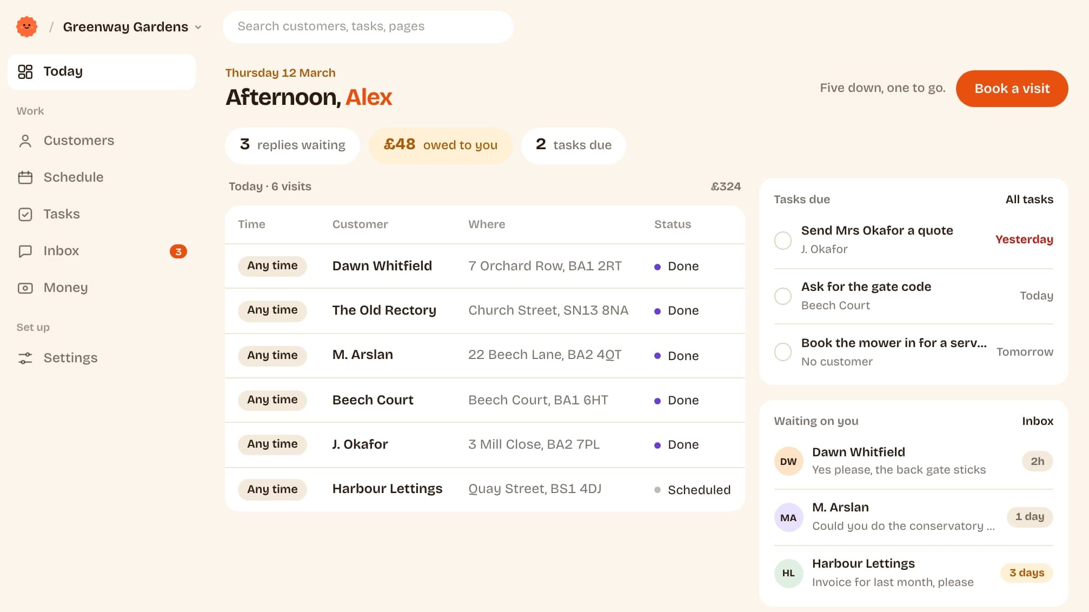Image resolution: width=1089 pixels, height=612 pixels.
Task: Click the search customers, tasks, pages field
Action: pos(368,26)
